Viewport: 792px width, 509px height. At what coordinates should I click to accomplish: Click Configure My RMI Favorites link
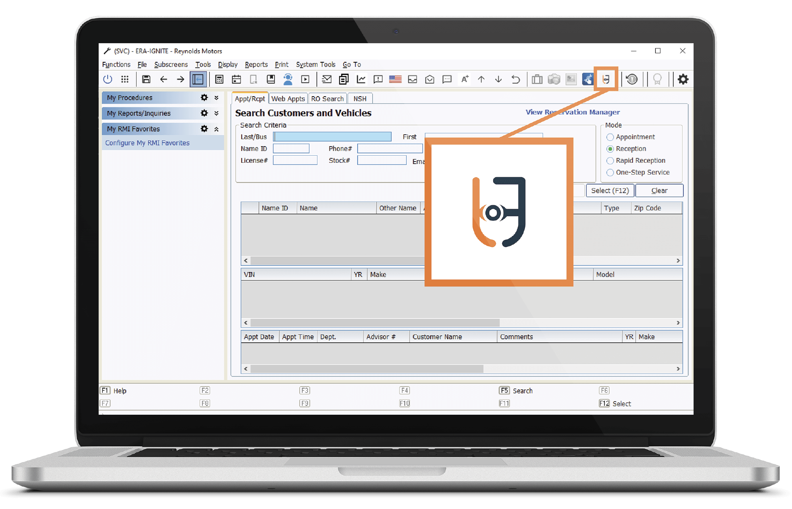[x=147, y=143]
